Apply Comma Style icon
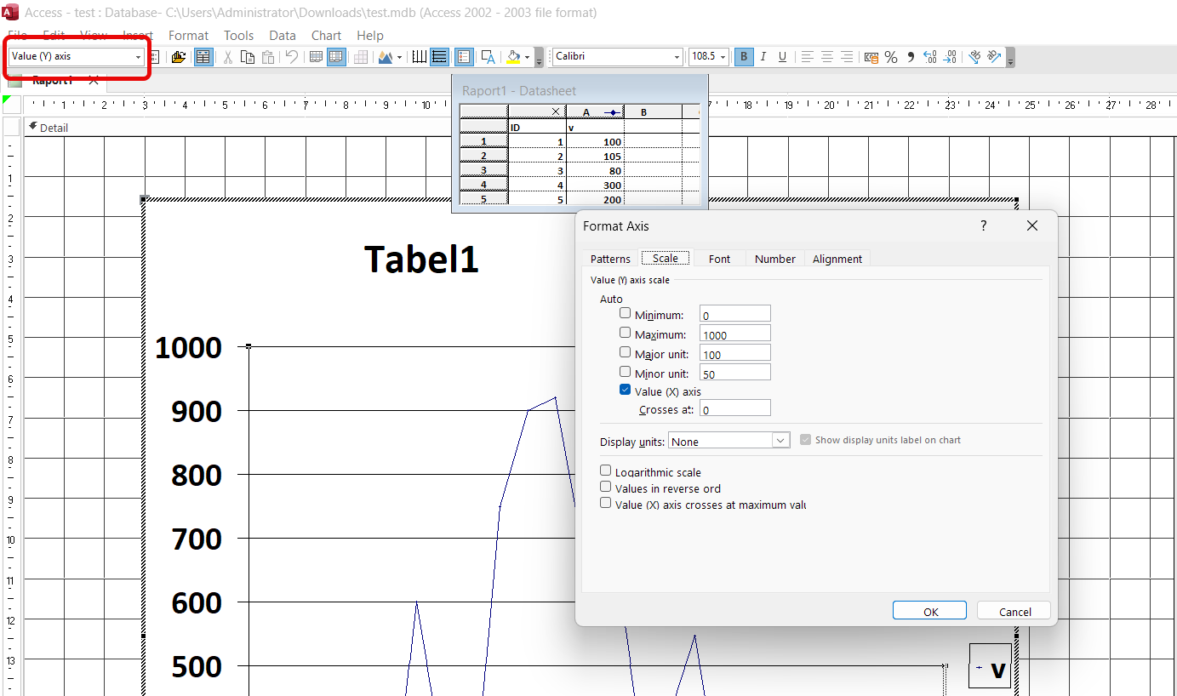This screenshot has width=1177, height=696. pos(911,57)
